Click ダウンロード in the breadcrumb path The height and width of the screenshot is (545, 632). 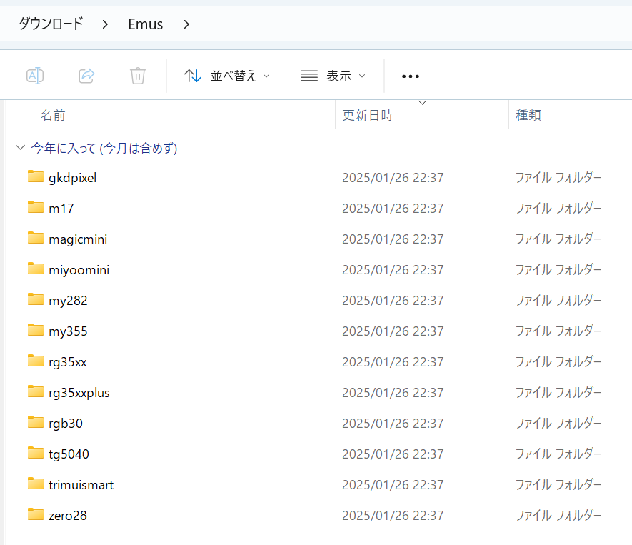point(51,24)
